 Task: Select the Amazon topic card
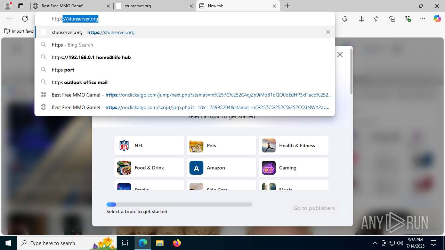(221, 168)
